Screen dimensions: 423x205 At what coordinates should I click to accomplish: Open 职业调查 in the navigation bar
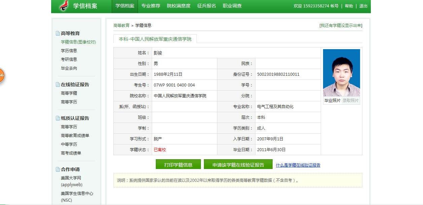232,6
